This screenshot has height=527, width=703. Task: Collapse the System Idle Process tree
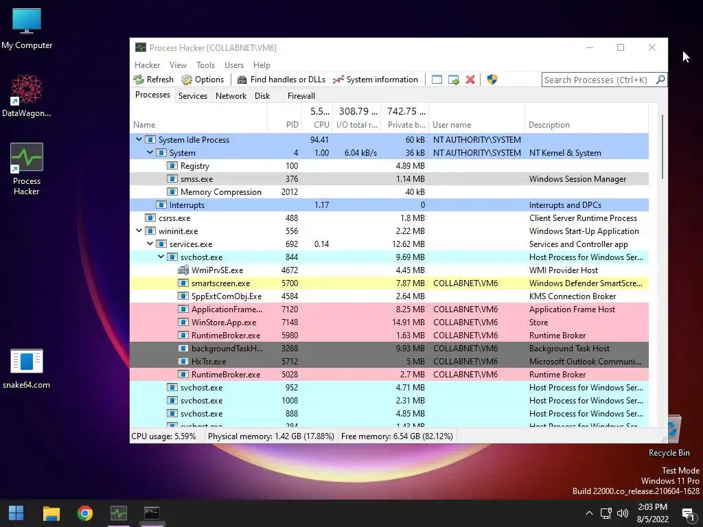coord(139,139)
